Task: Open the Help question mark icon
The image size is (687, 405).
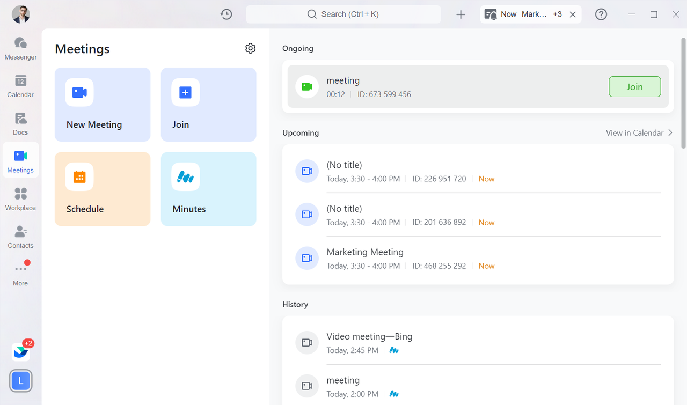Action: pos(601,14)
